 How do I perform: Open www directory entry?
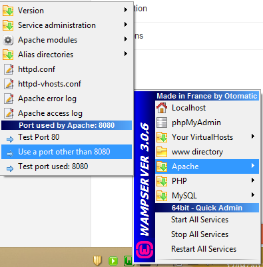(x=207, y=152)
